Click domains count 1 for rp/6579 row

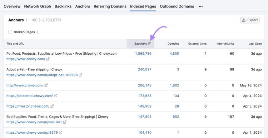pyautogui.click(x=178, y=133)
